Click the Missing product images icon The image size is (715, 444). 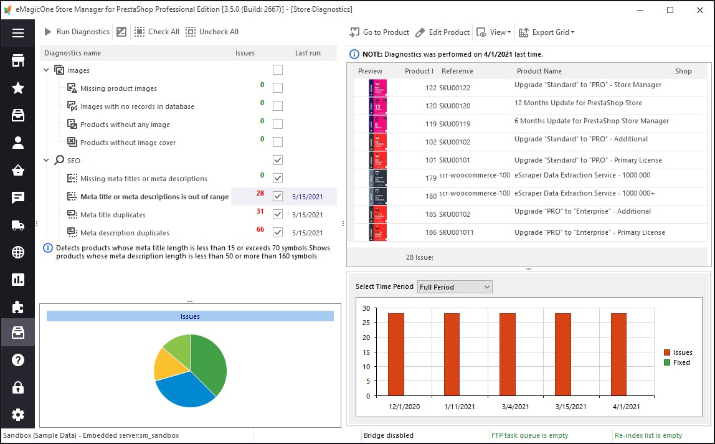click(72, 88)
